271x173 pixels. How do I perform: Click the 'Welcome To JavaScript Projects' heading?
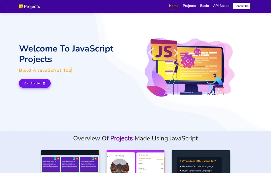(66, 54)
